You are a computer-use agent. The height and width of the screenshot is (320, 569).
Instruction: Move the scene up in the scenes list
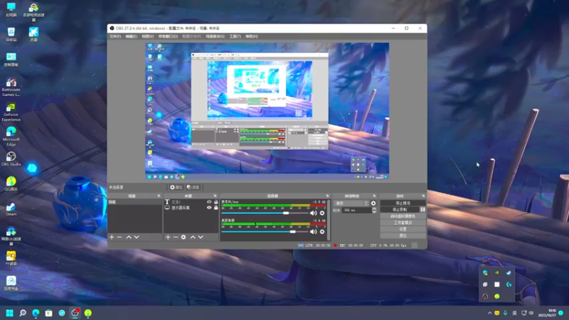[129, 237]
